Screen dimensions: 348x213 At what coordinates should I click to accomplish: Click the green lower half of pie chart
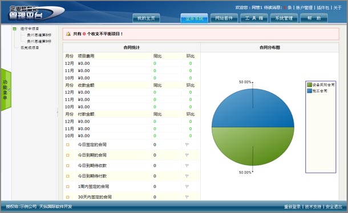coord(253,147)
